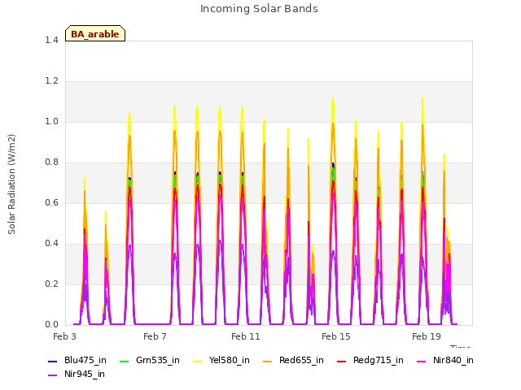Viewport: 521px width, 390px height.
Task: Click the 0.2 y-axis tick label
Action: (x=51, y=284)
